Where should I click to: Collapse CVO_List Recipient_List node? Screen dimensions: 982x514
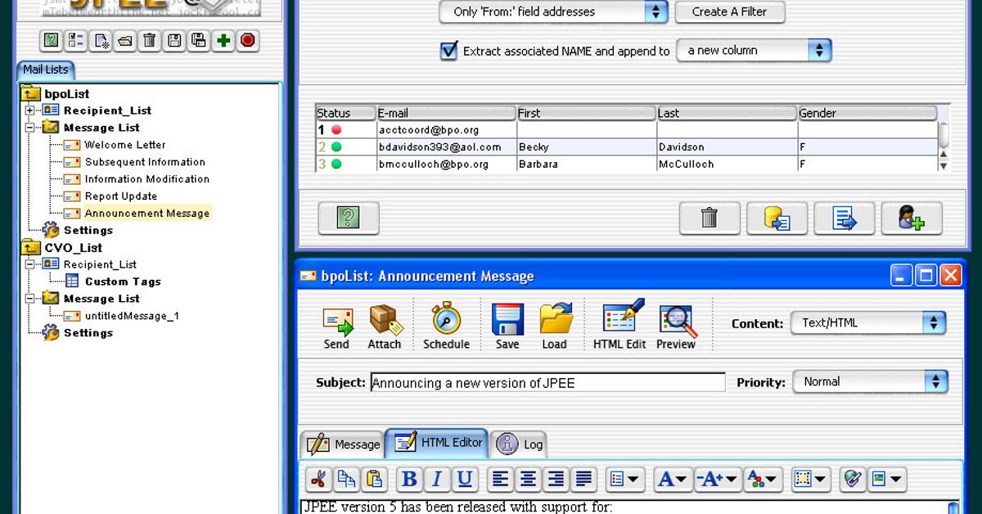[x=30, y=264]
